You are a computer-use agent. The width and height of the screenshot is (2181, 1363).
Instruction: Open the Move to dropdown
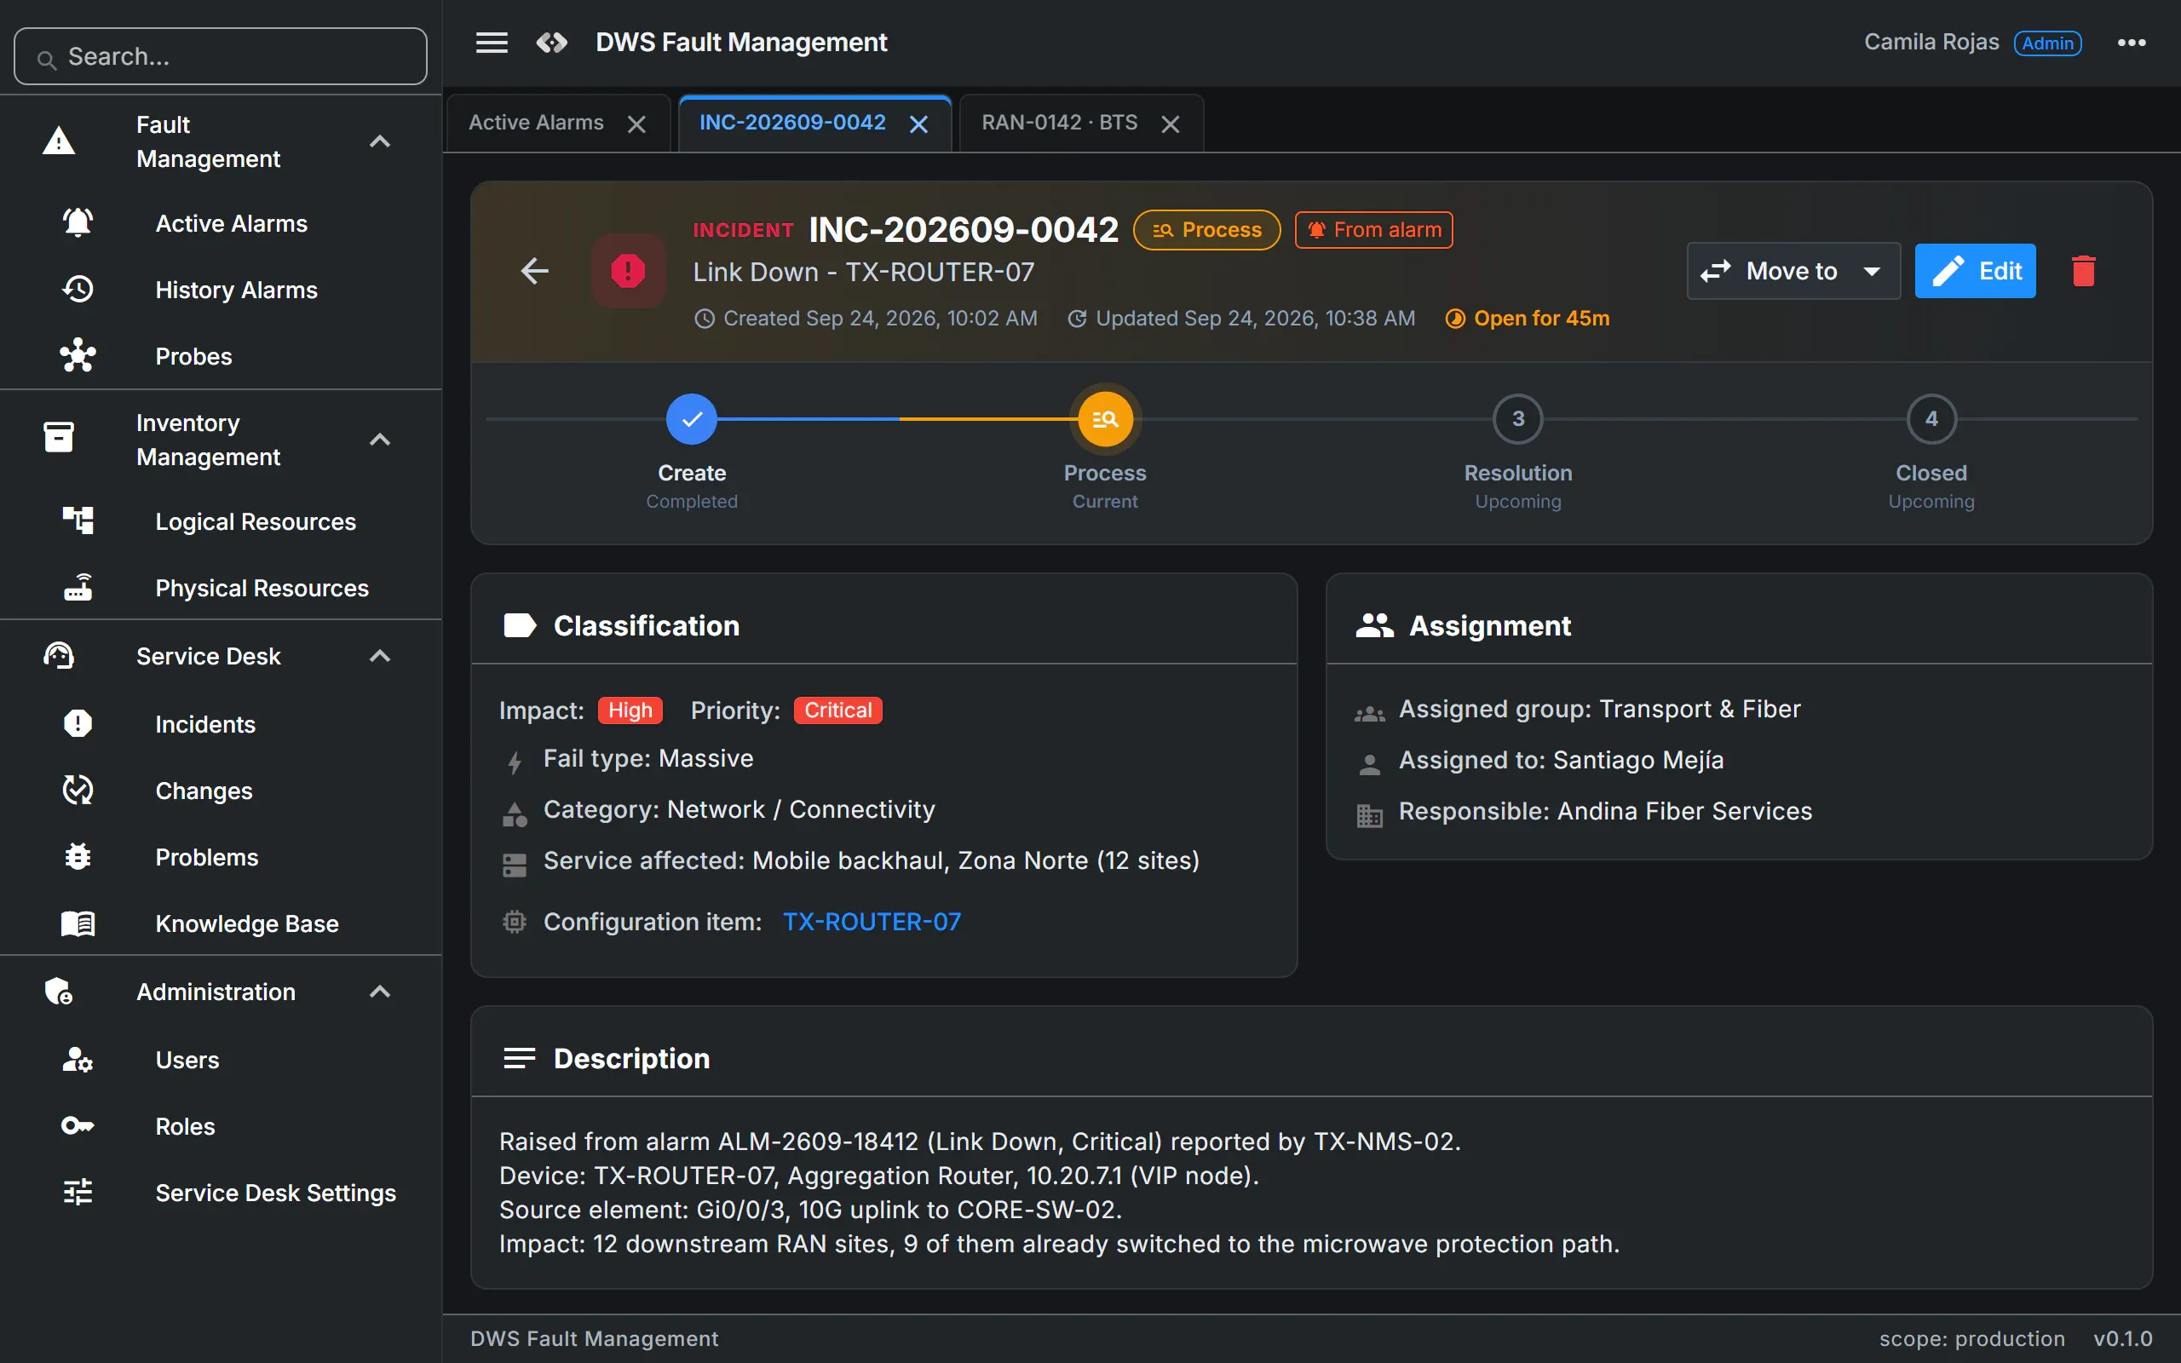(x=1793, y=270)
